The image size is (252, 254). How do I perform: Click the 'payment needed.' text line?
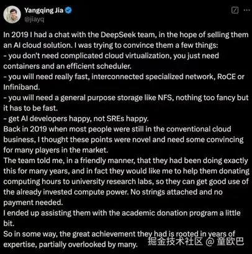[x=33, y=203]
